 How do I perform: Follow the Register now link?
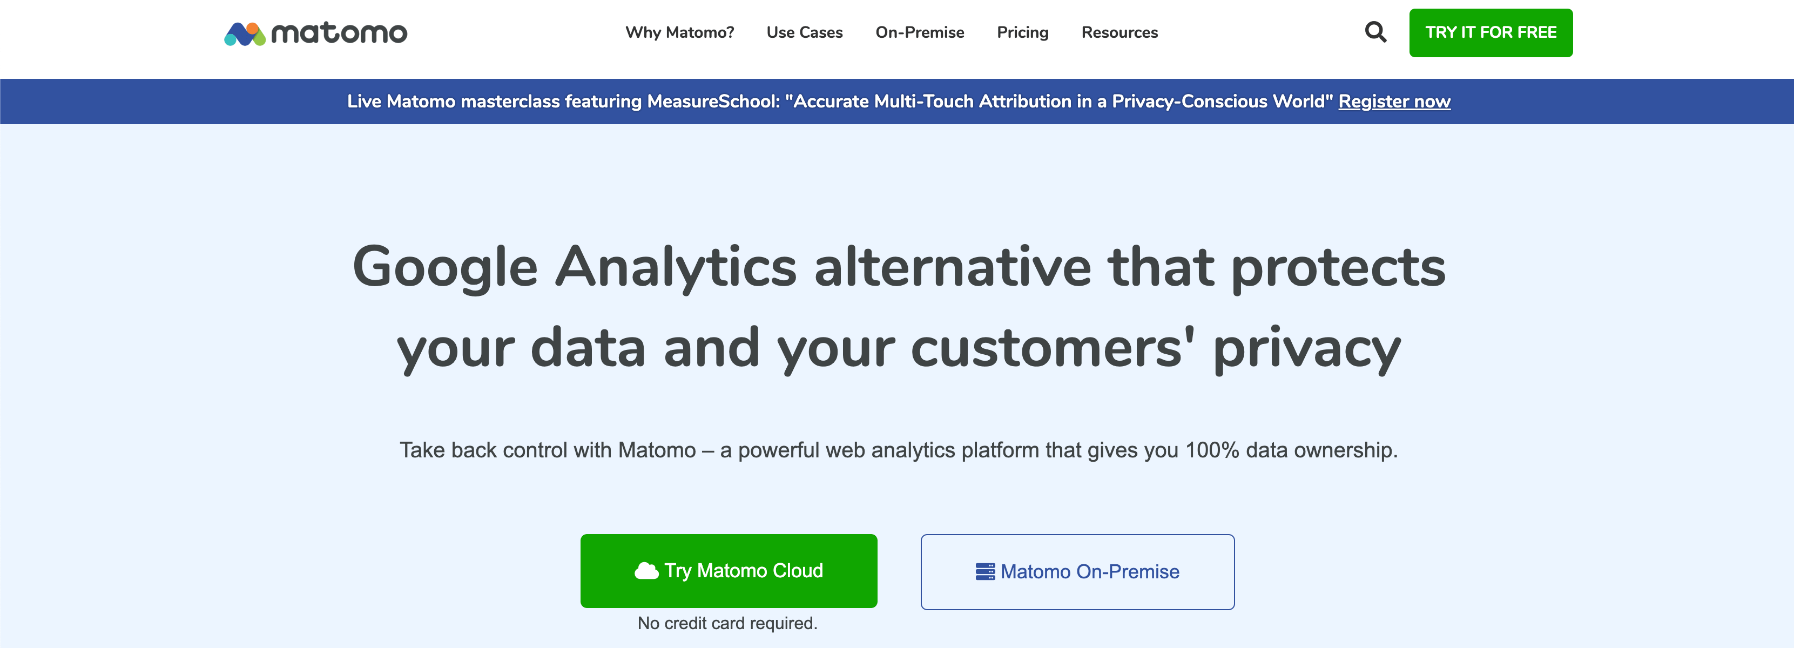click(1394, 102)
